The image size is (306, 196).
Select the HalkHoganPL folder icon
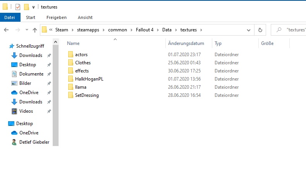click(70, 79)
